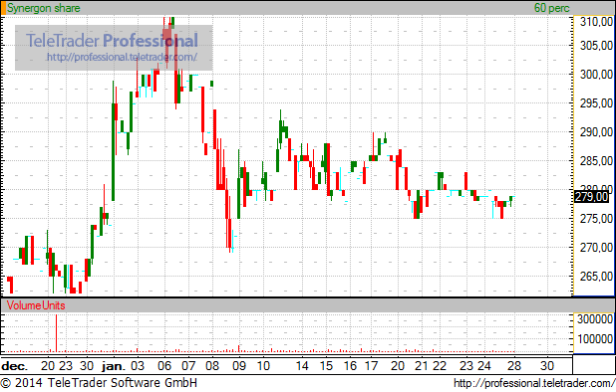Click the TeleTrader Professional watermark logo
Viewport: 616px width, 392px height.
(x=112, y=41)
